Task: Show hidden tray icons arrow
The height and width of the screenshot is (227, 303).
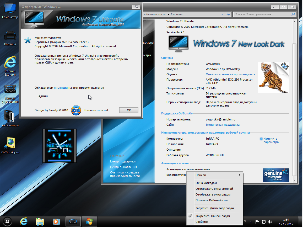Action: [x=251, y=222]
